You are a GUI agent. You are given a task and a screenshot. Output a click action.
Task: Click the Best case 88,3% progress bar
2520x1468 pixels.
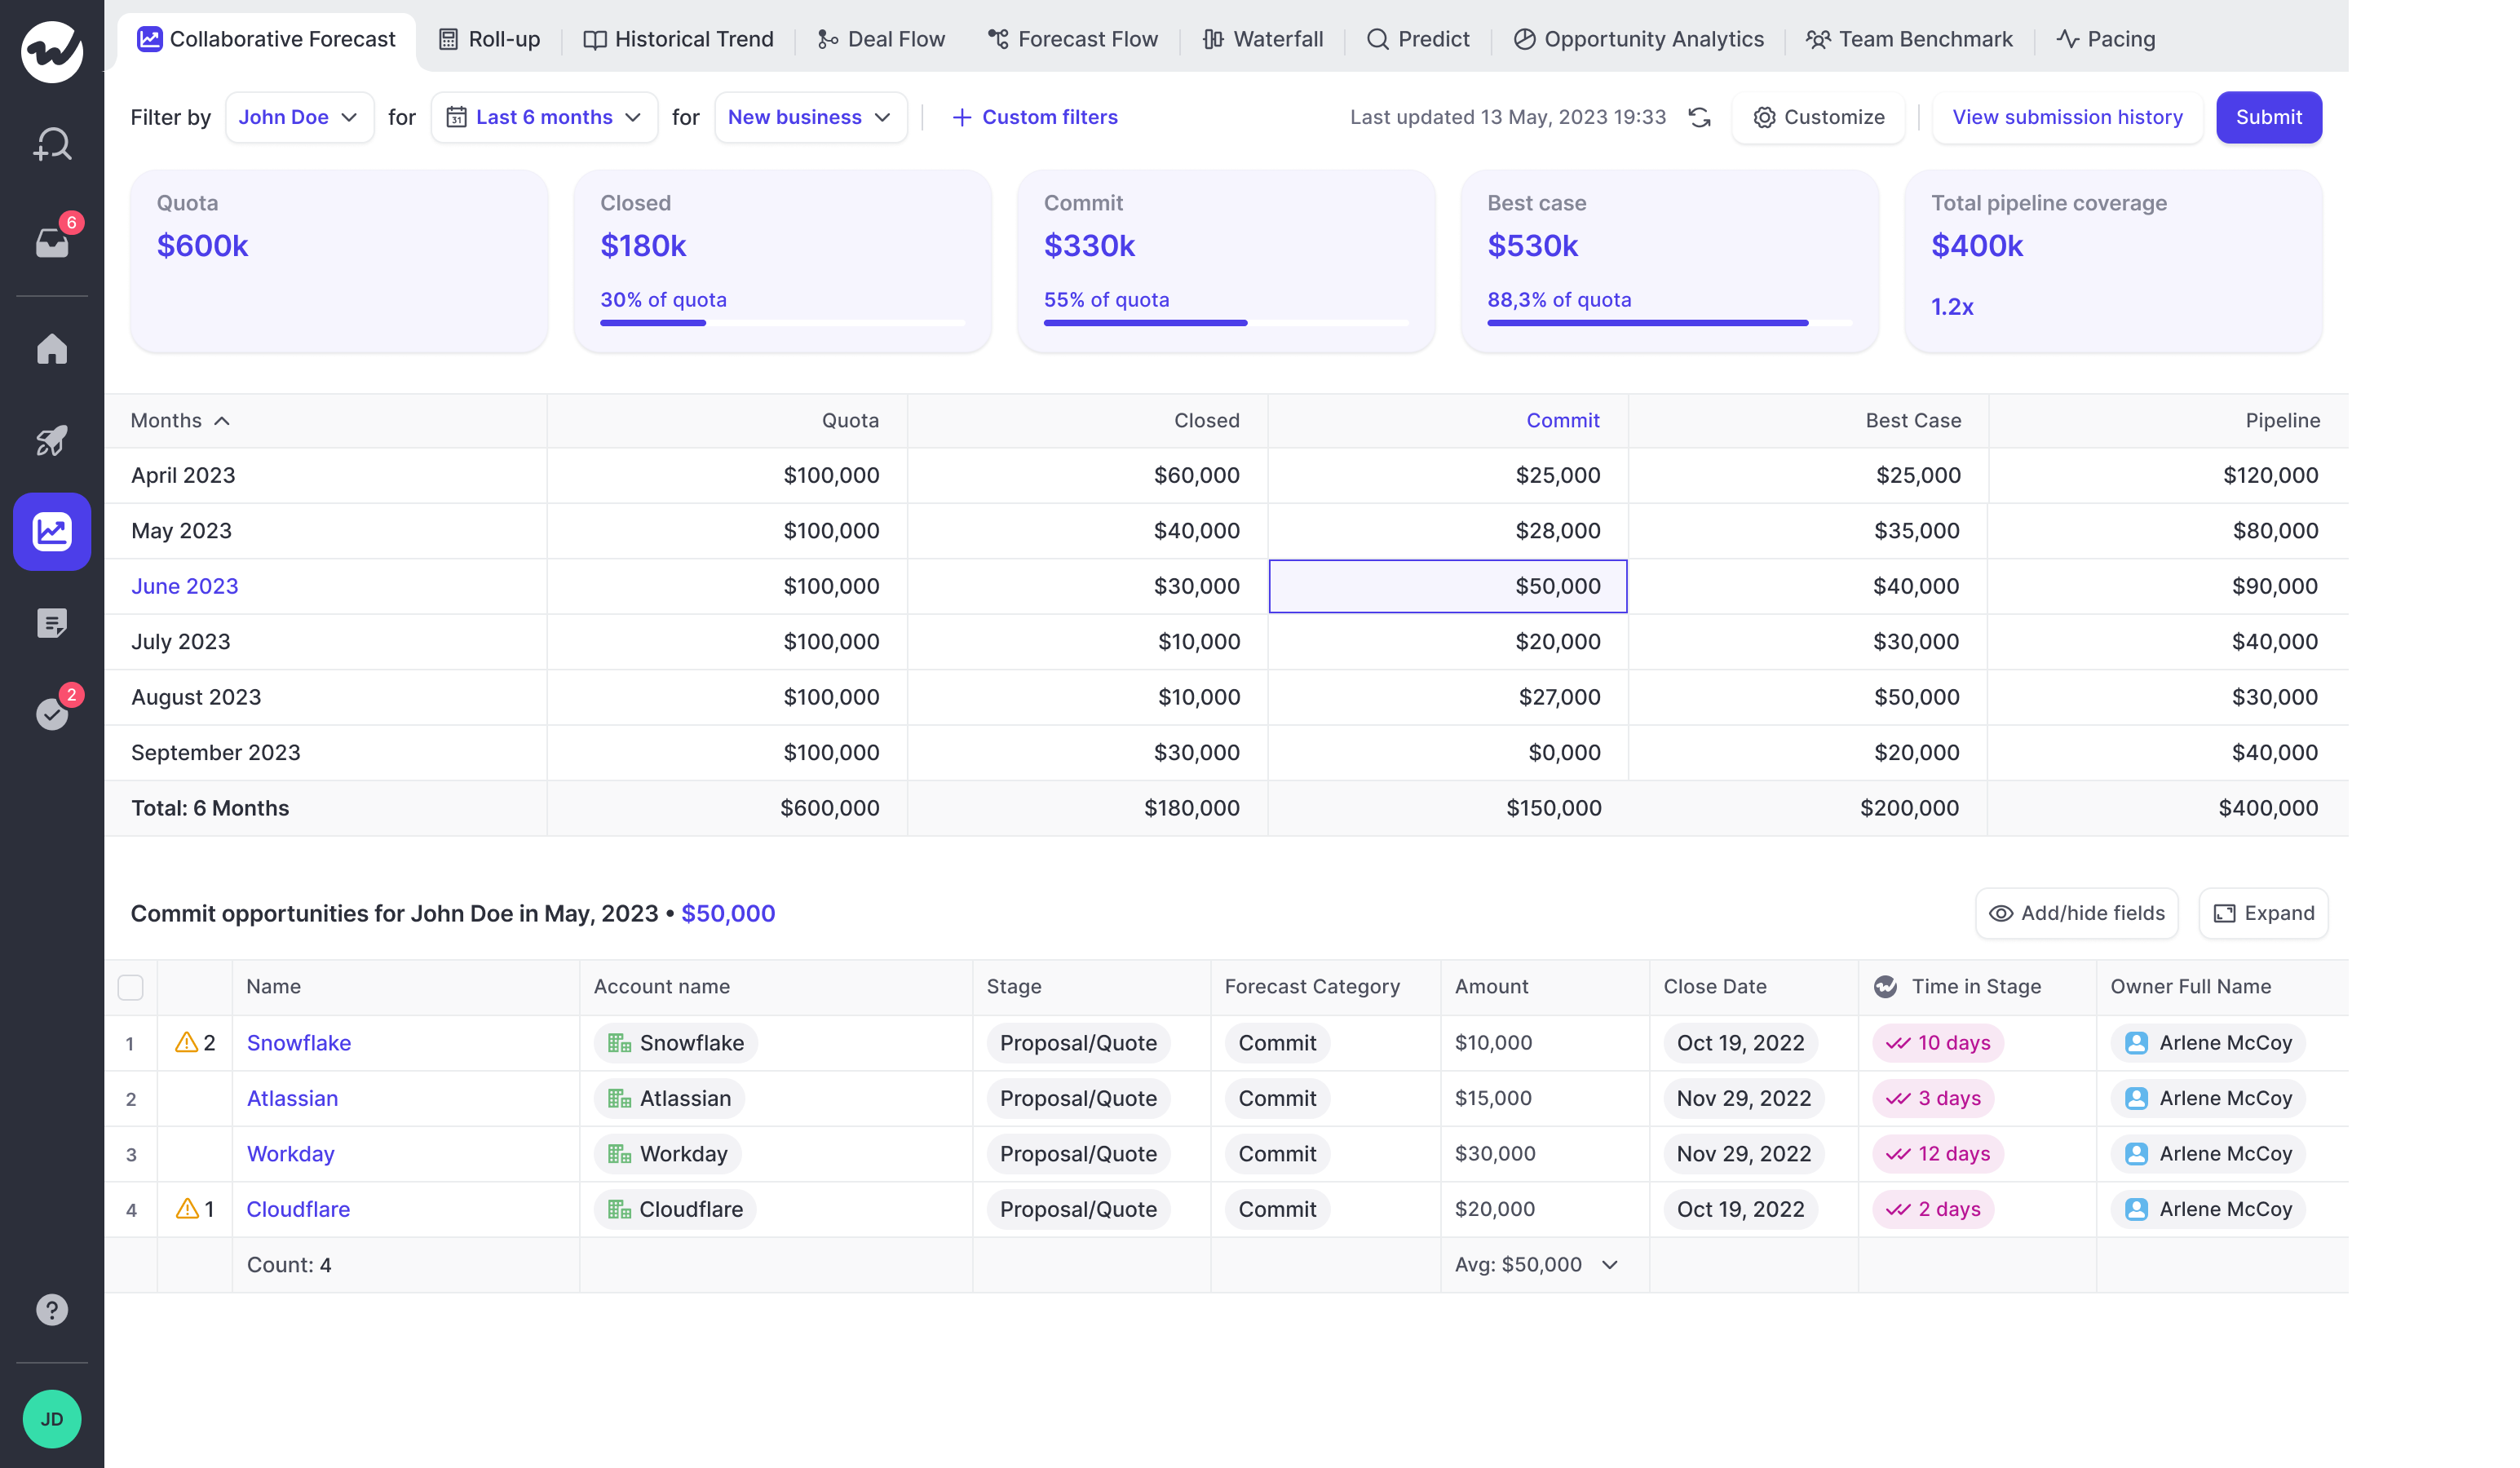point(1669,322)
